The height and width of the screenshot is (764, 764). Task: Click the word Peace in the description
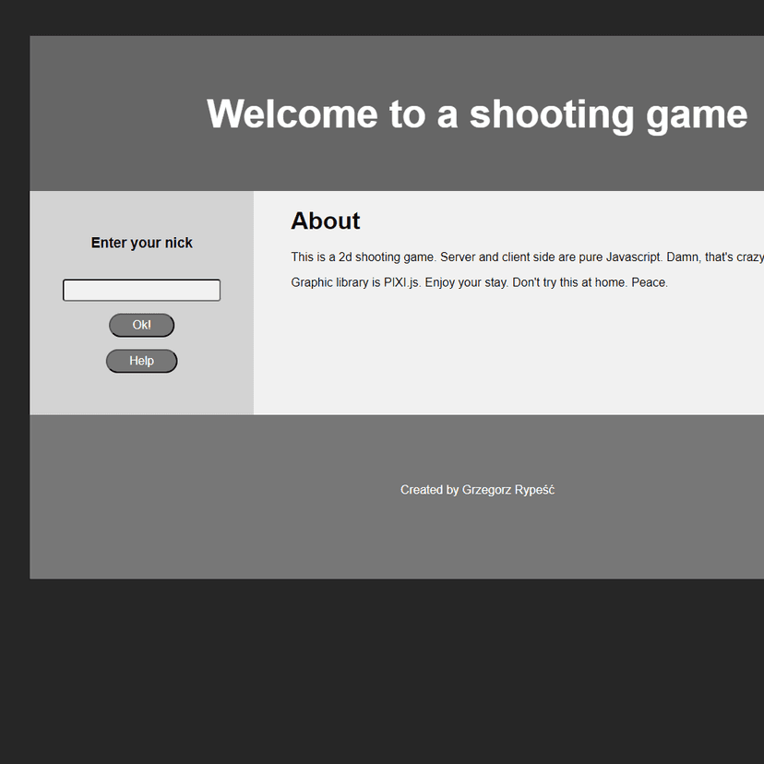[x=649, y=282]
